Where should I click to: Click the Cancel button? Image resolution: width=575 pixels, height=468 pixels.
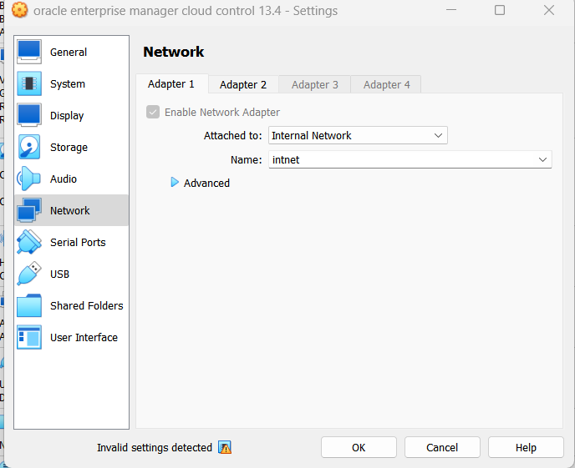tap(442, 447)
